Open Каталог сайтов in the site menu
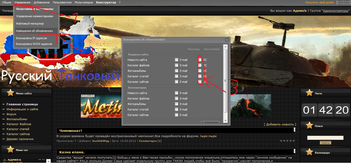The width and height of the screenshot is (351, 163). point(18,134)
